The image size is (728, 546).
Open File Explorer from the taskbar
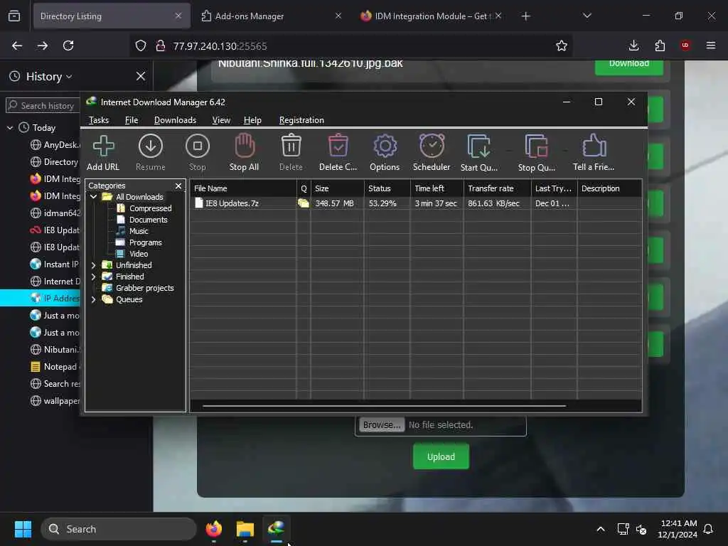coord(245,529)
